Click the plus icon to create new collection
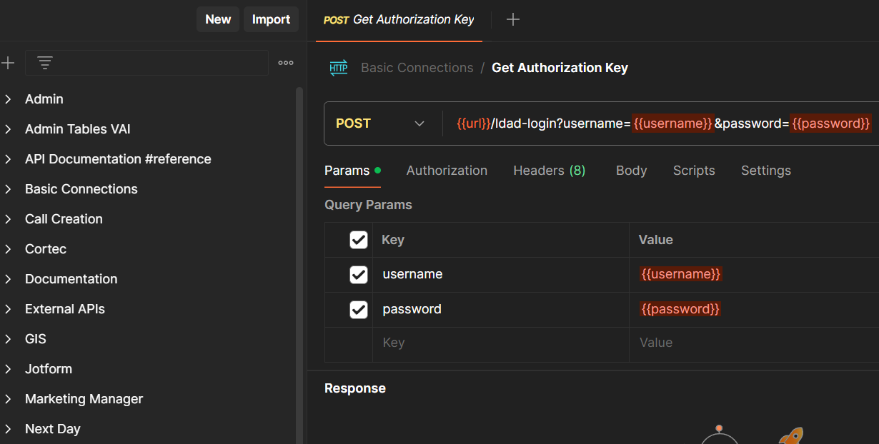Image resolution: width=879 pixels, height=444 pixels. 7,63
